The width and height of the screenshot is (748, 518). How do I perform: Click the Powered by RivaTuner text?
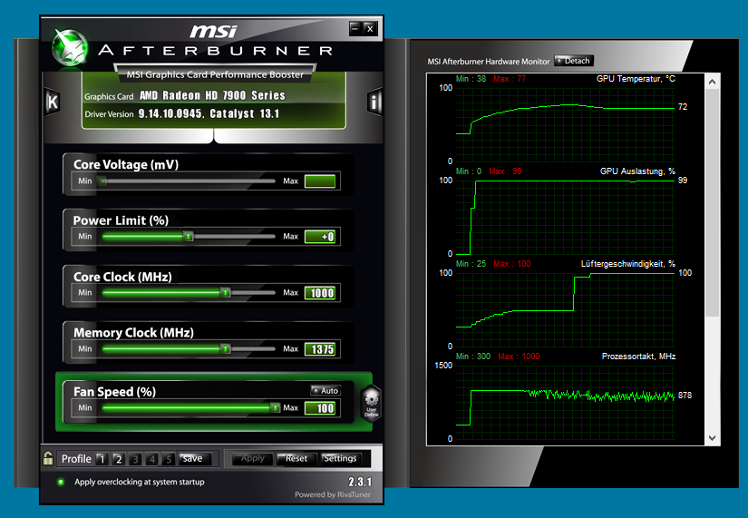333,494
